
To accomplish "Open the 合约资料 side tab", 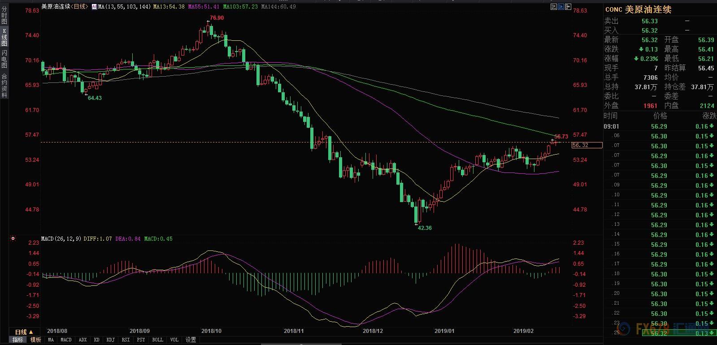I will (x=4, y=85).
